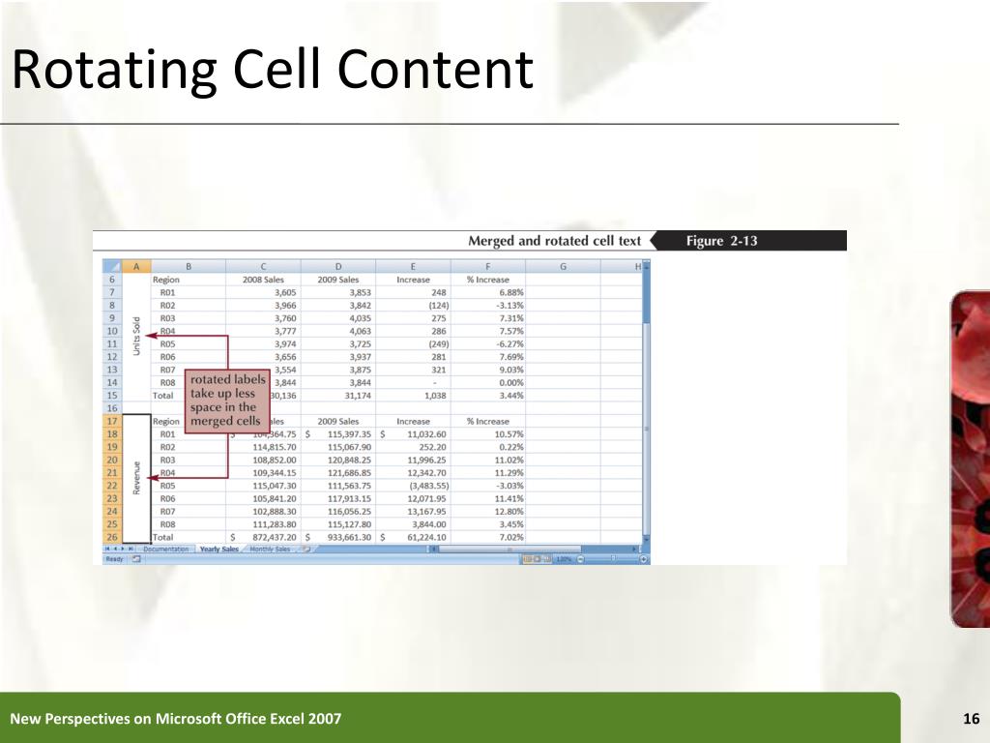This screenshot has width=990, height=743.
Task: Click the Total label in row 26
Action: pos(162,537)
